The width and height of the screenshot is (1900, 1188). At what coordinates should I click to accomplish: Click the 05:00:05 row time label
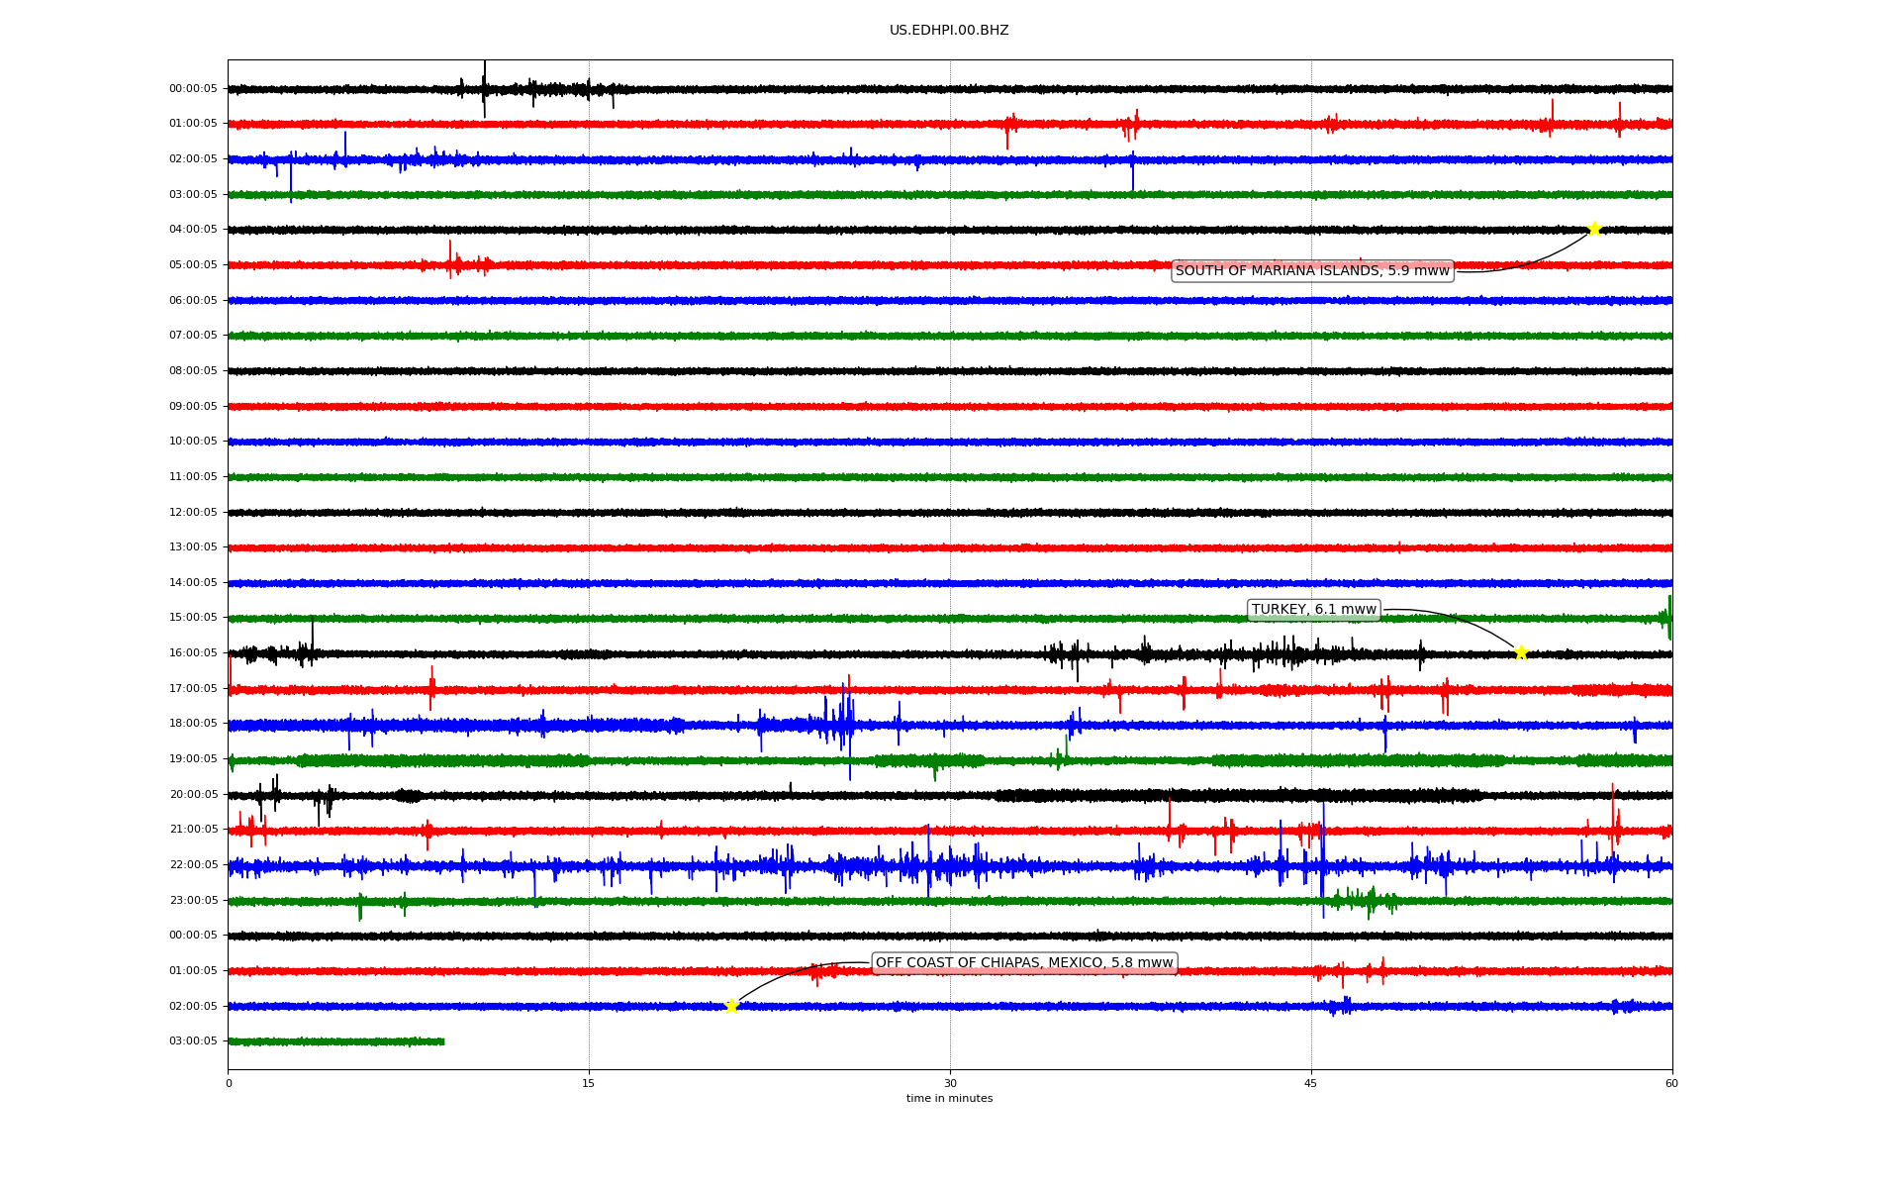[x=193, y=265]
